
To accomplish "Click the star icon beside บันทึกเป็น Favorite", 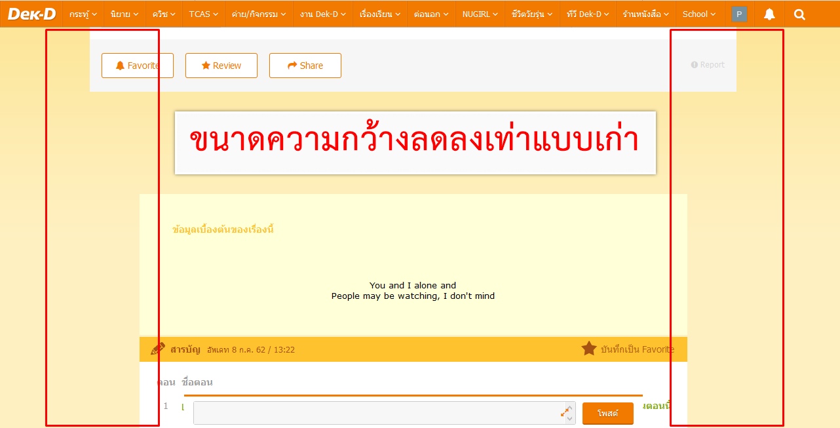I will pos(589,349).
